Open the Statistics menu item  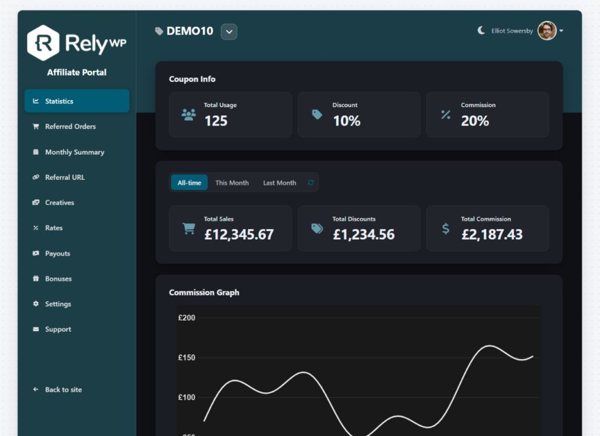pyautogui.click(x=77, y=101)
